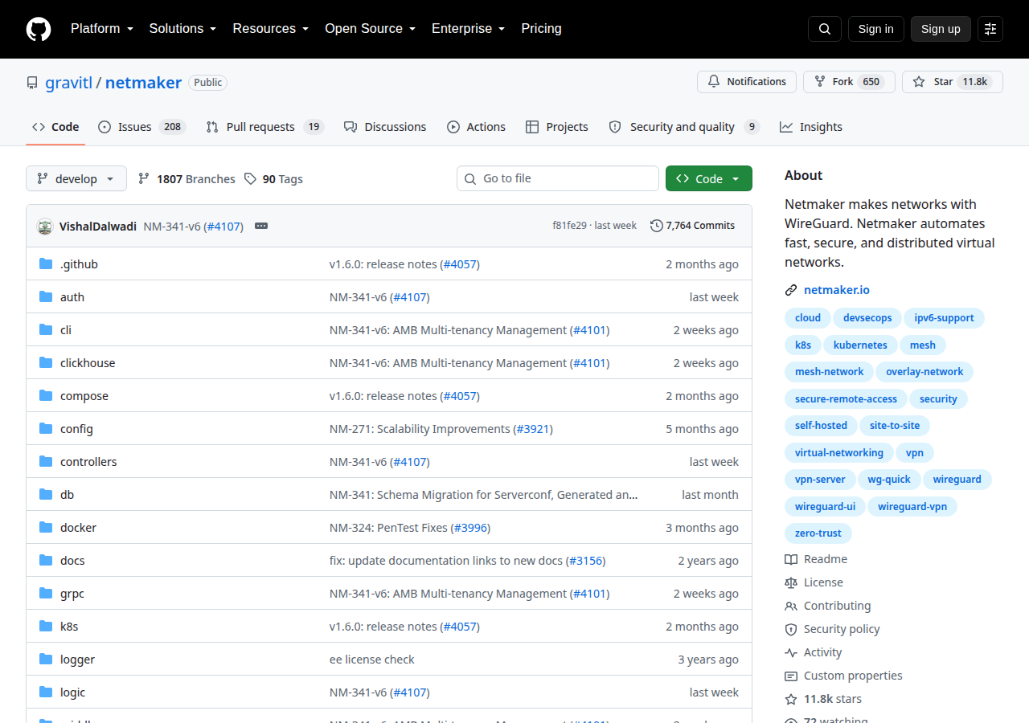Click the Notifications bell button
Screen dimensions: 1029x723
point(747,82)
